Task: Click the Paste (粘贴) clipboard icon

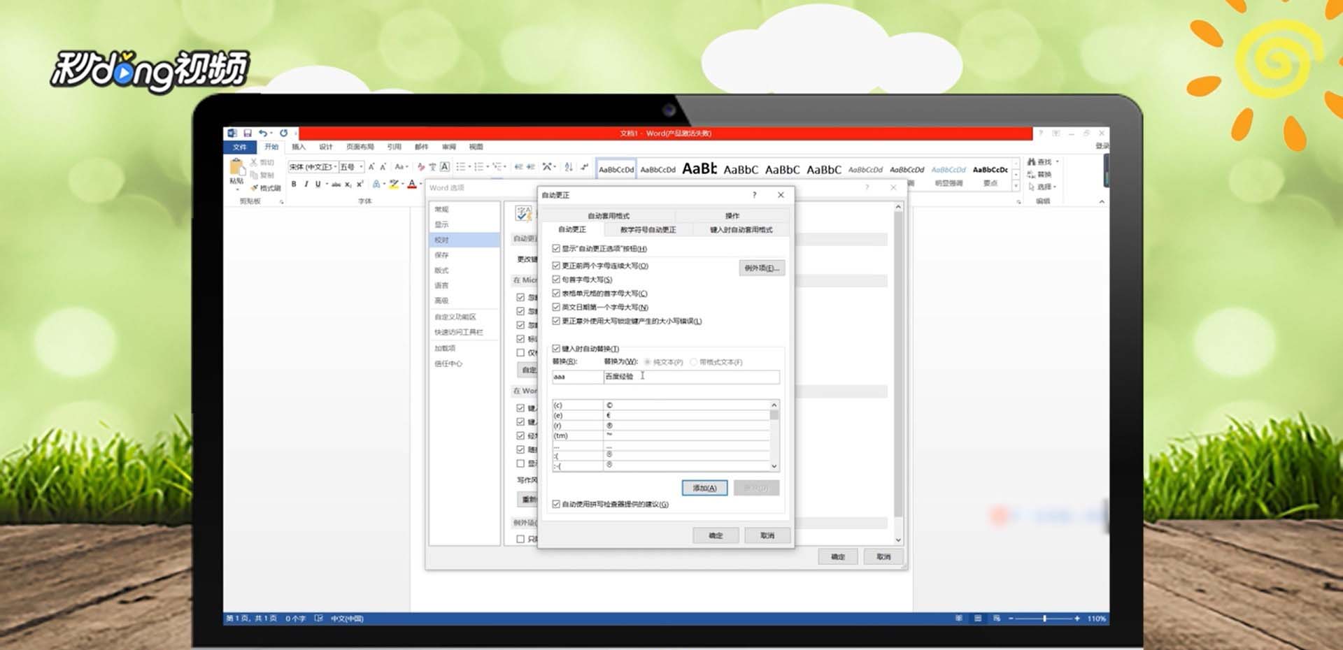Action: tap(236, 168)
